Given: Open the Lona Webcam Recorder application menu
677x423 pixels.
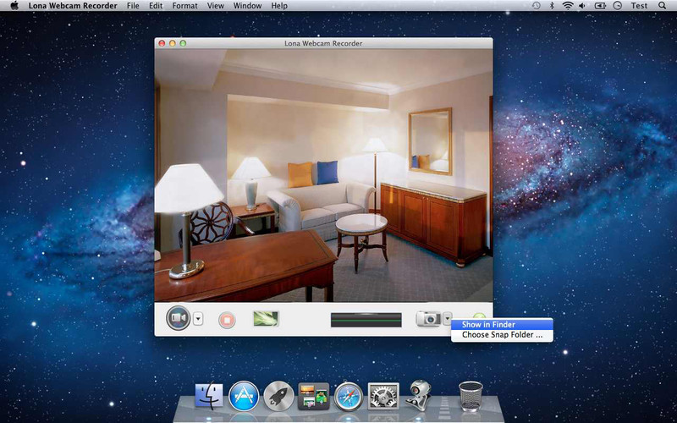Looking at the screenshot, I should tap(73, 6).
